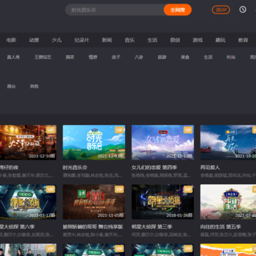This screenshot has height=256, width=256.
Task: Click the 向往的生活 第五季 title text
Action: coord(220,227)
